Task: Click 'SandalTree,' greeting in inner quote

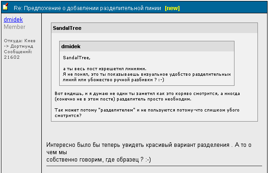Action: coord(77,58)
